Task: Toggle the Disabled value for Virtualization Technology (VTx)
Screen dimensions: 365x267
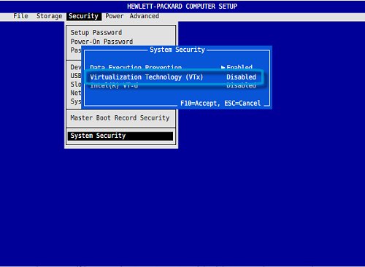Action: coord(241,77)
